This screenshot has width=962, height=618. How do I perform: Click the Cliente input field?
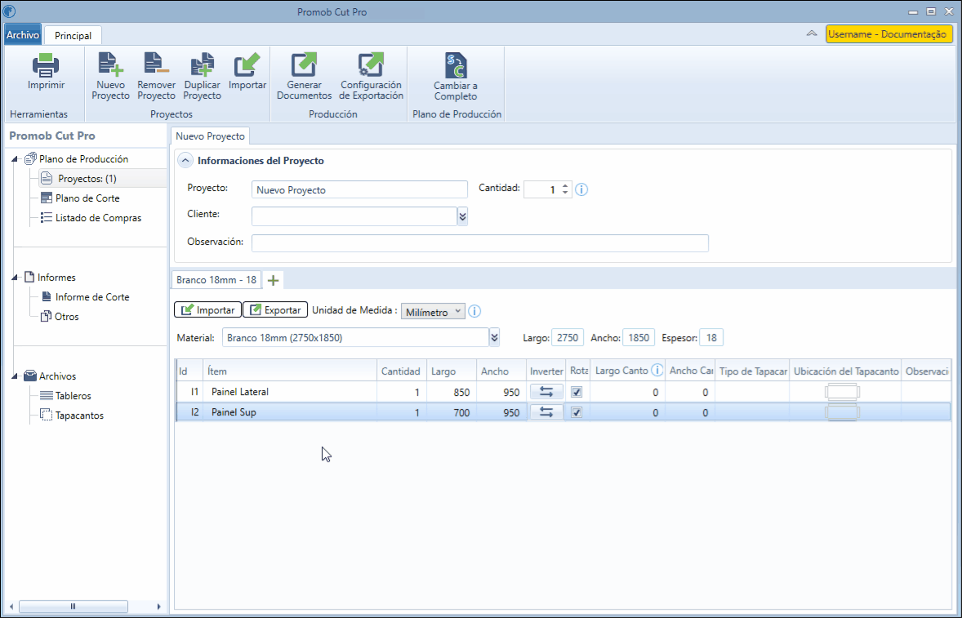[x=354, y=216]
